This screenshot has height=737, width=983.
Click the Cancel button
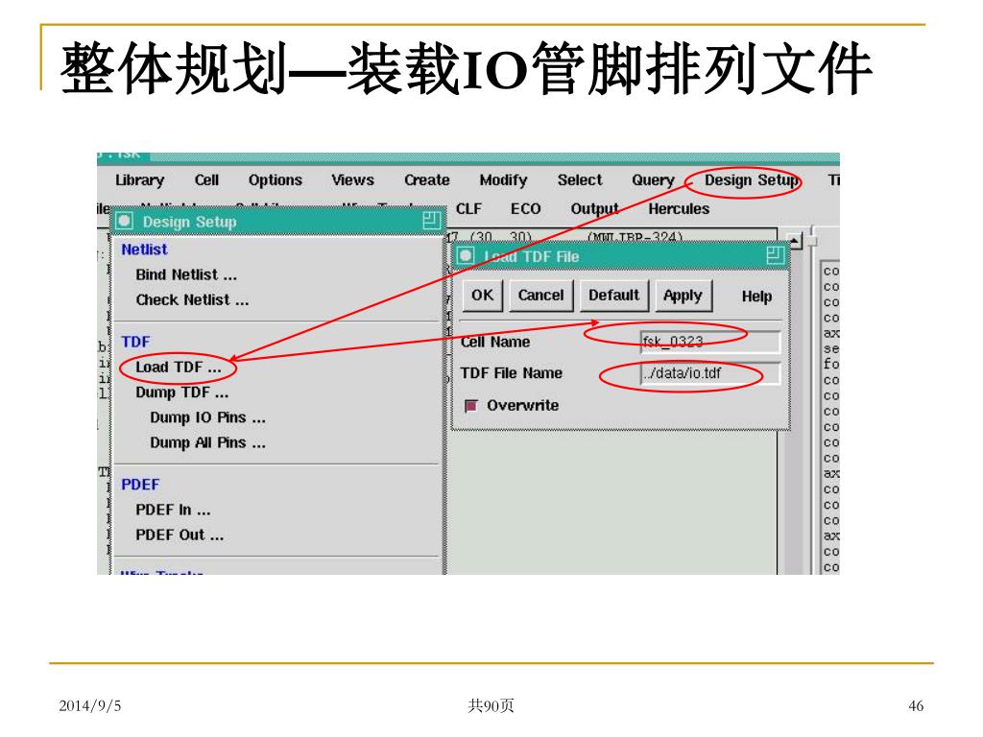(541, 296)
